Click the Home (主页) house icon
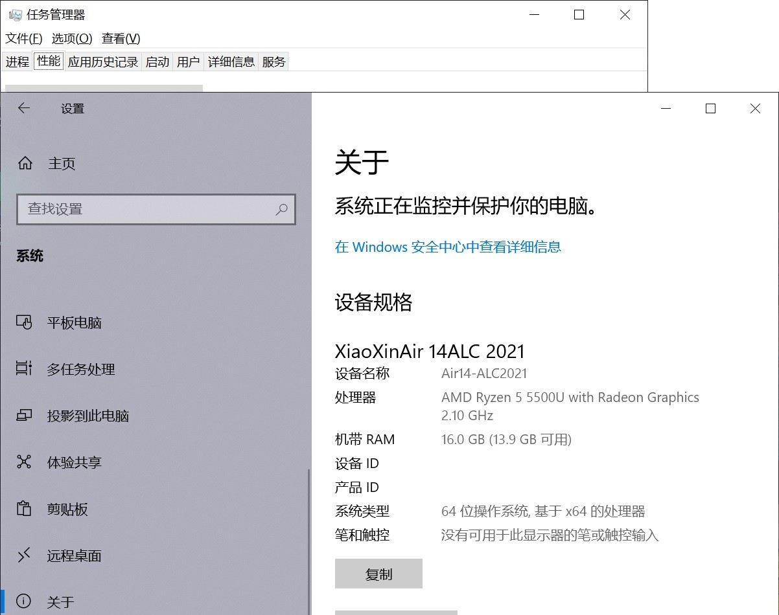The height and width of the screenshot is (615, 779). [25, 163]
